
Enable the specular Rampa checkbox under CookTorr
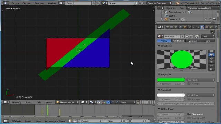[189, 99]
